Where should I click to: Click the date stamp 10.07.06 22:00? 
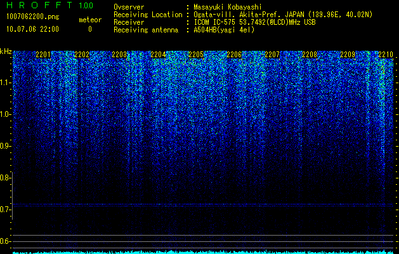[x=32, y=29]
